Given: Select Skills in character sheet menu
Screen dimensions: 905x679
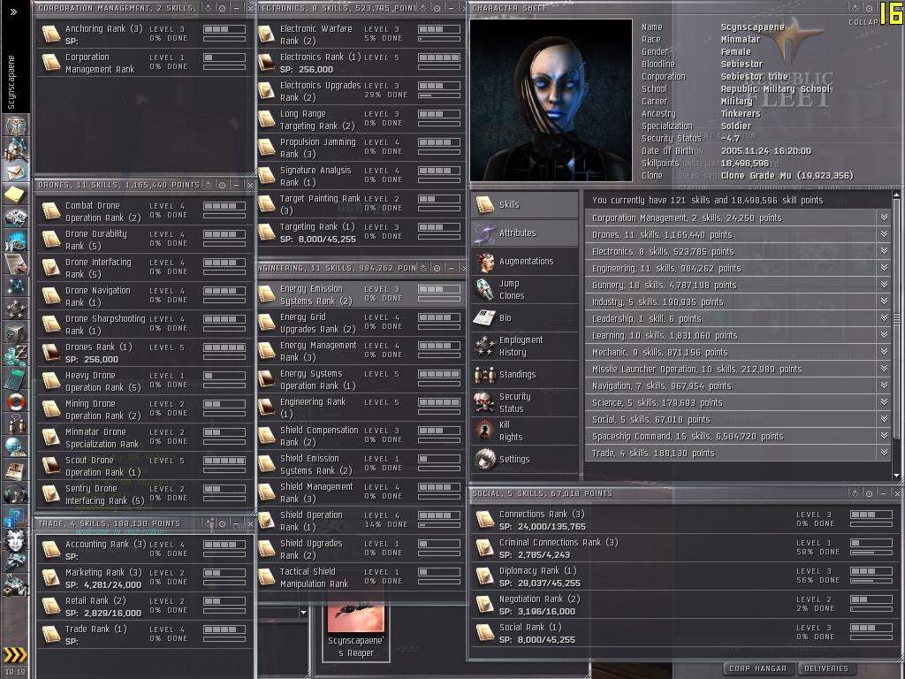Looking at the screenshot, I should (525, 204).
